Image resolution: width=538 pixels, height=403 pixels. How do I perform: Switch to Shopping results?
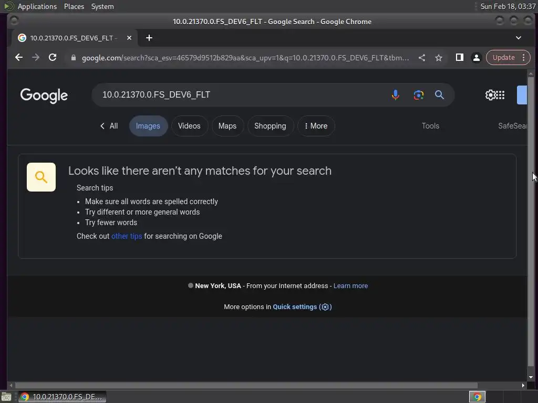pos(270,126)
